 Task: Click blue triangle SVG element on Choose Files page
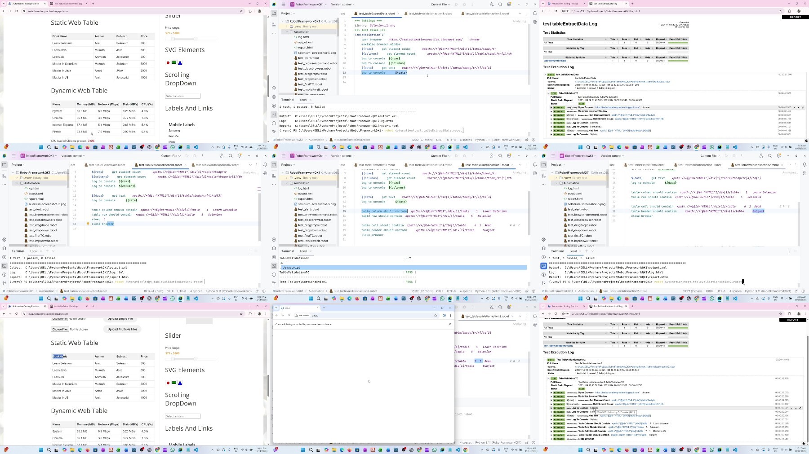180,383
